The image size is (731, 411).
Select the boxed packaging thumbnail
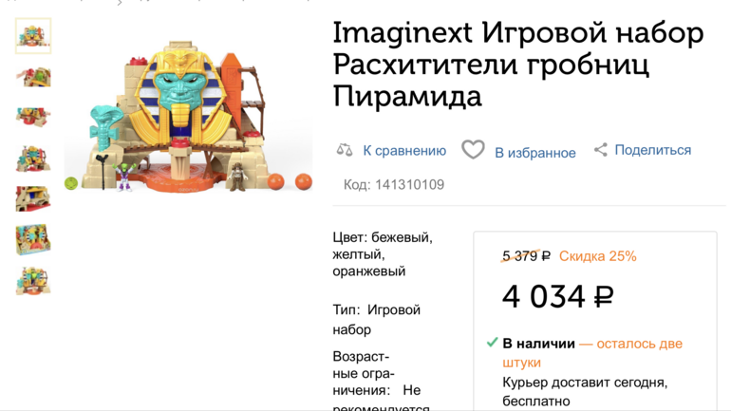coord(33,239)
